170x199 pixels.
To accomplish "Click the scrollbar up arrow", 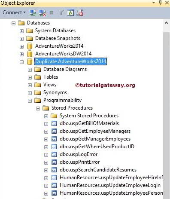I will point(166,23).
